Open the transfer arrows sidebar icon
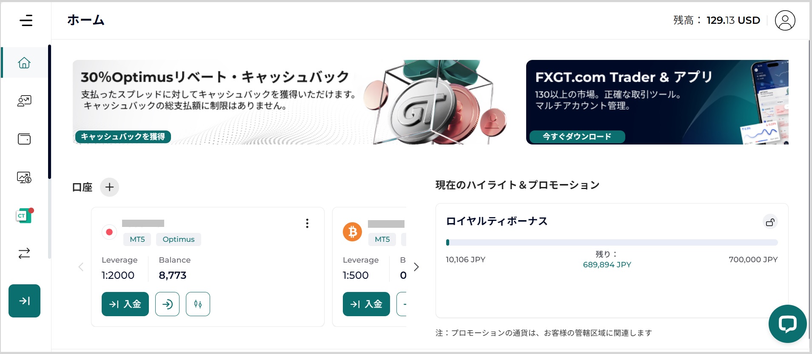This screenshot has height=354, width=812. point(24,254)
